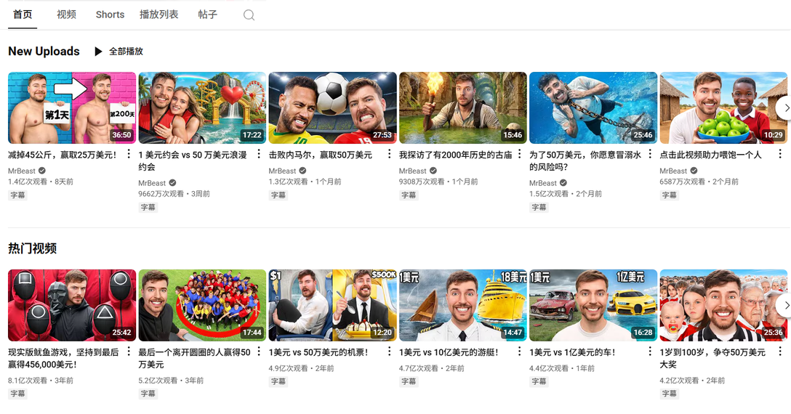Open more options for 1亿美元的车 video
Viewport: 791px width, 414px height.
[x=650, y=352]
